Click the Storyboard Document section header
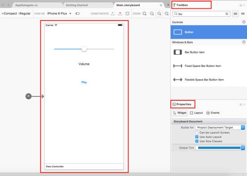 click(x=209, y=122)
